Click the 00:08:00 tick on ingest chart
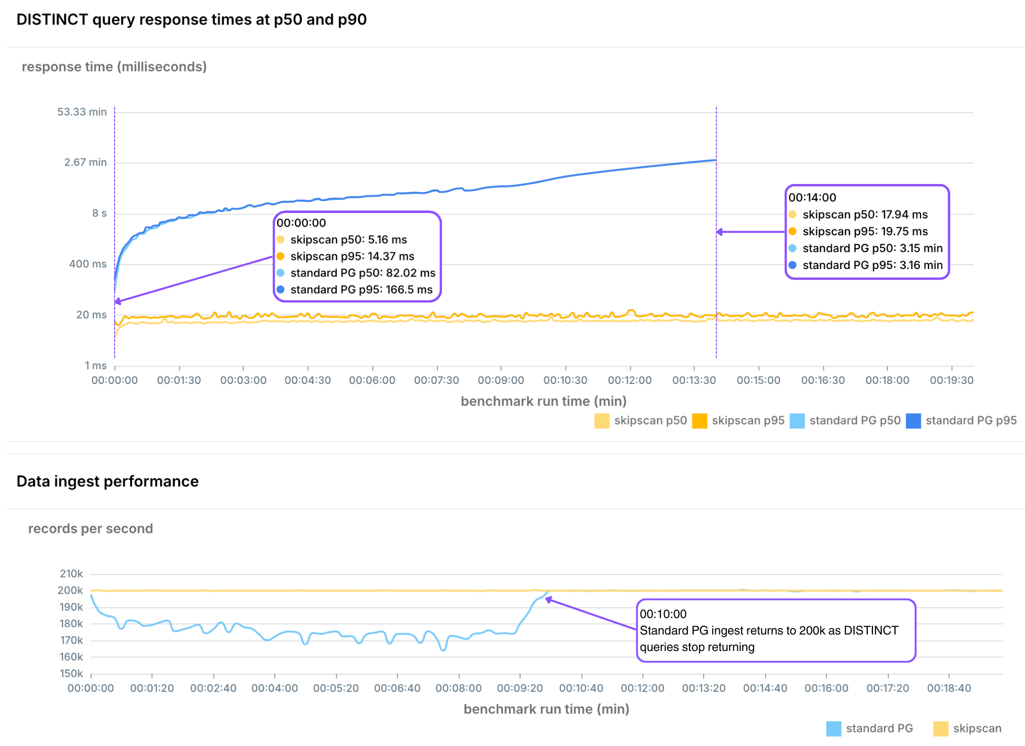 pyautogui.click(x=458, y=688)
